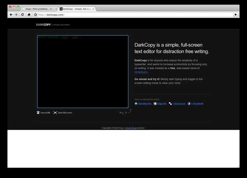
Task: Open the browser home page icon
Action: (29, 15)
